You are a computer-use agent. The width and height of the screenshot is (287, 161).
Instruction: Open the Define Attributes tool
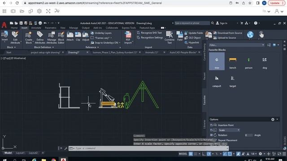(40, 38)
